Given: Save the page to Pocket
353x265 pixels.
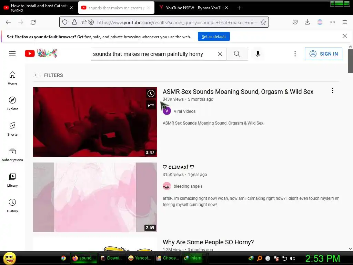Looking at the screenshot, I should [295, 22].
